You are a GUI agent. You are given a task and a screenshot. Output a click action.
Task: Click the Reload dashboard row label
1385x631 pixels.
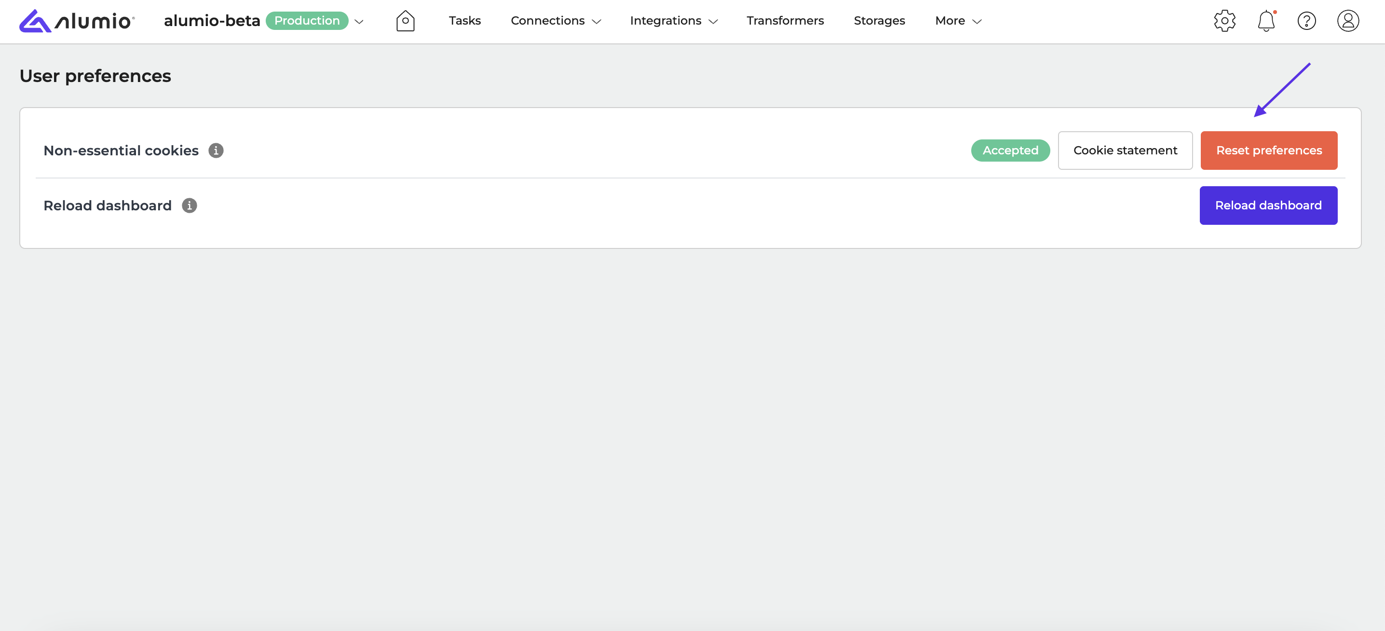(108, 206)
